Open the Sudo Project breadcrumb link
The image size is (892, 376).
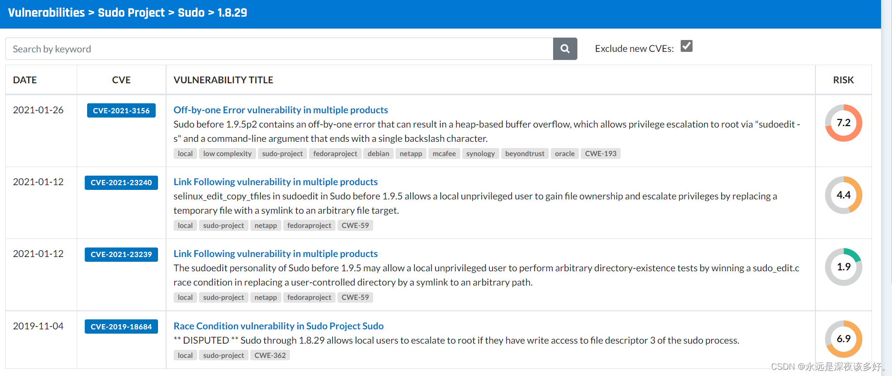tap(131, 12)
